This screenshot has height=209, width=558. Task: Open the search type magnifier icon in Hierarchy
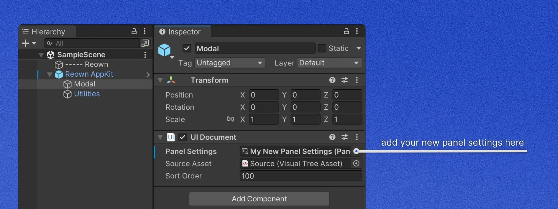pos(50,43)
